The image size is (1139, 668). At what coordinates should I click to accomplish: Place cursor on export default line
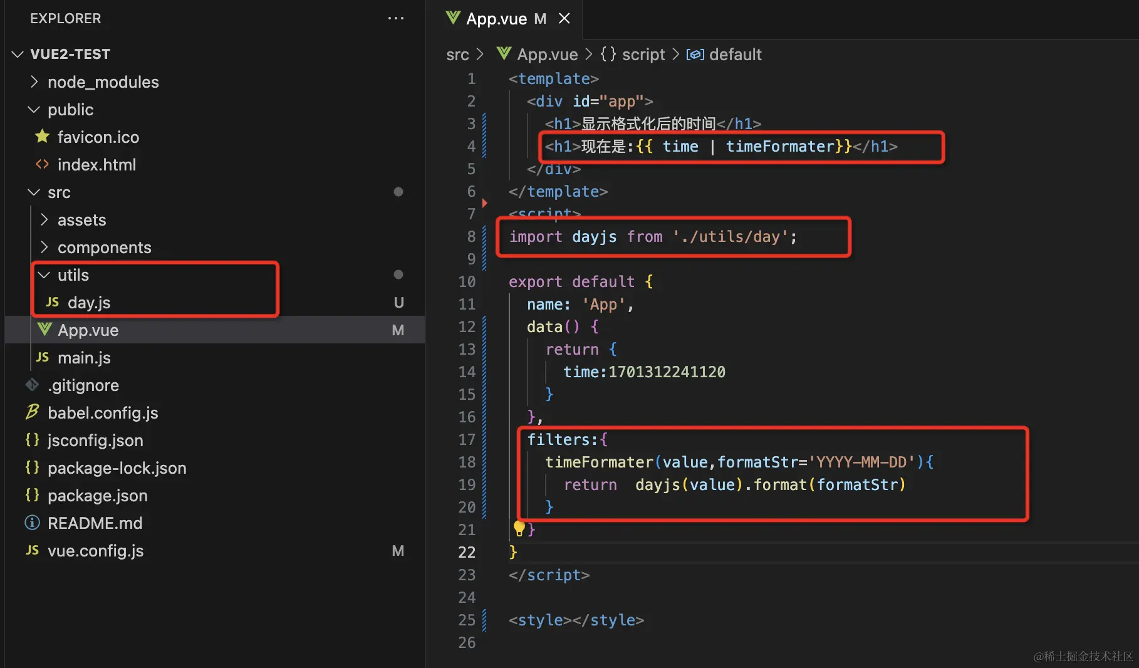(581, 281)
